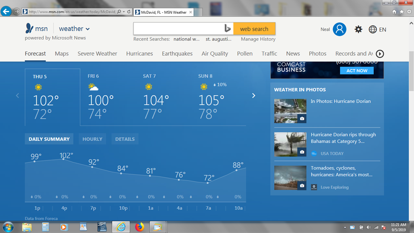Select the DAILY SUMMARY view
This screenshot has height=233, width=414.
point(49,139)
